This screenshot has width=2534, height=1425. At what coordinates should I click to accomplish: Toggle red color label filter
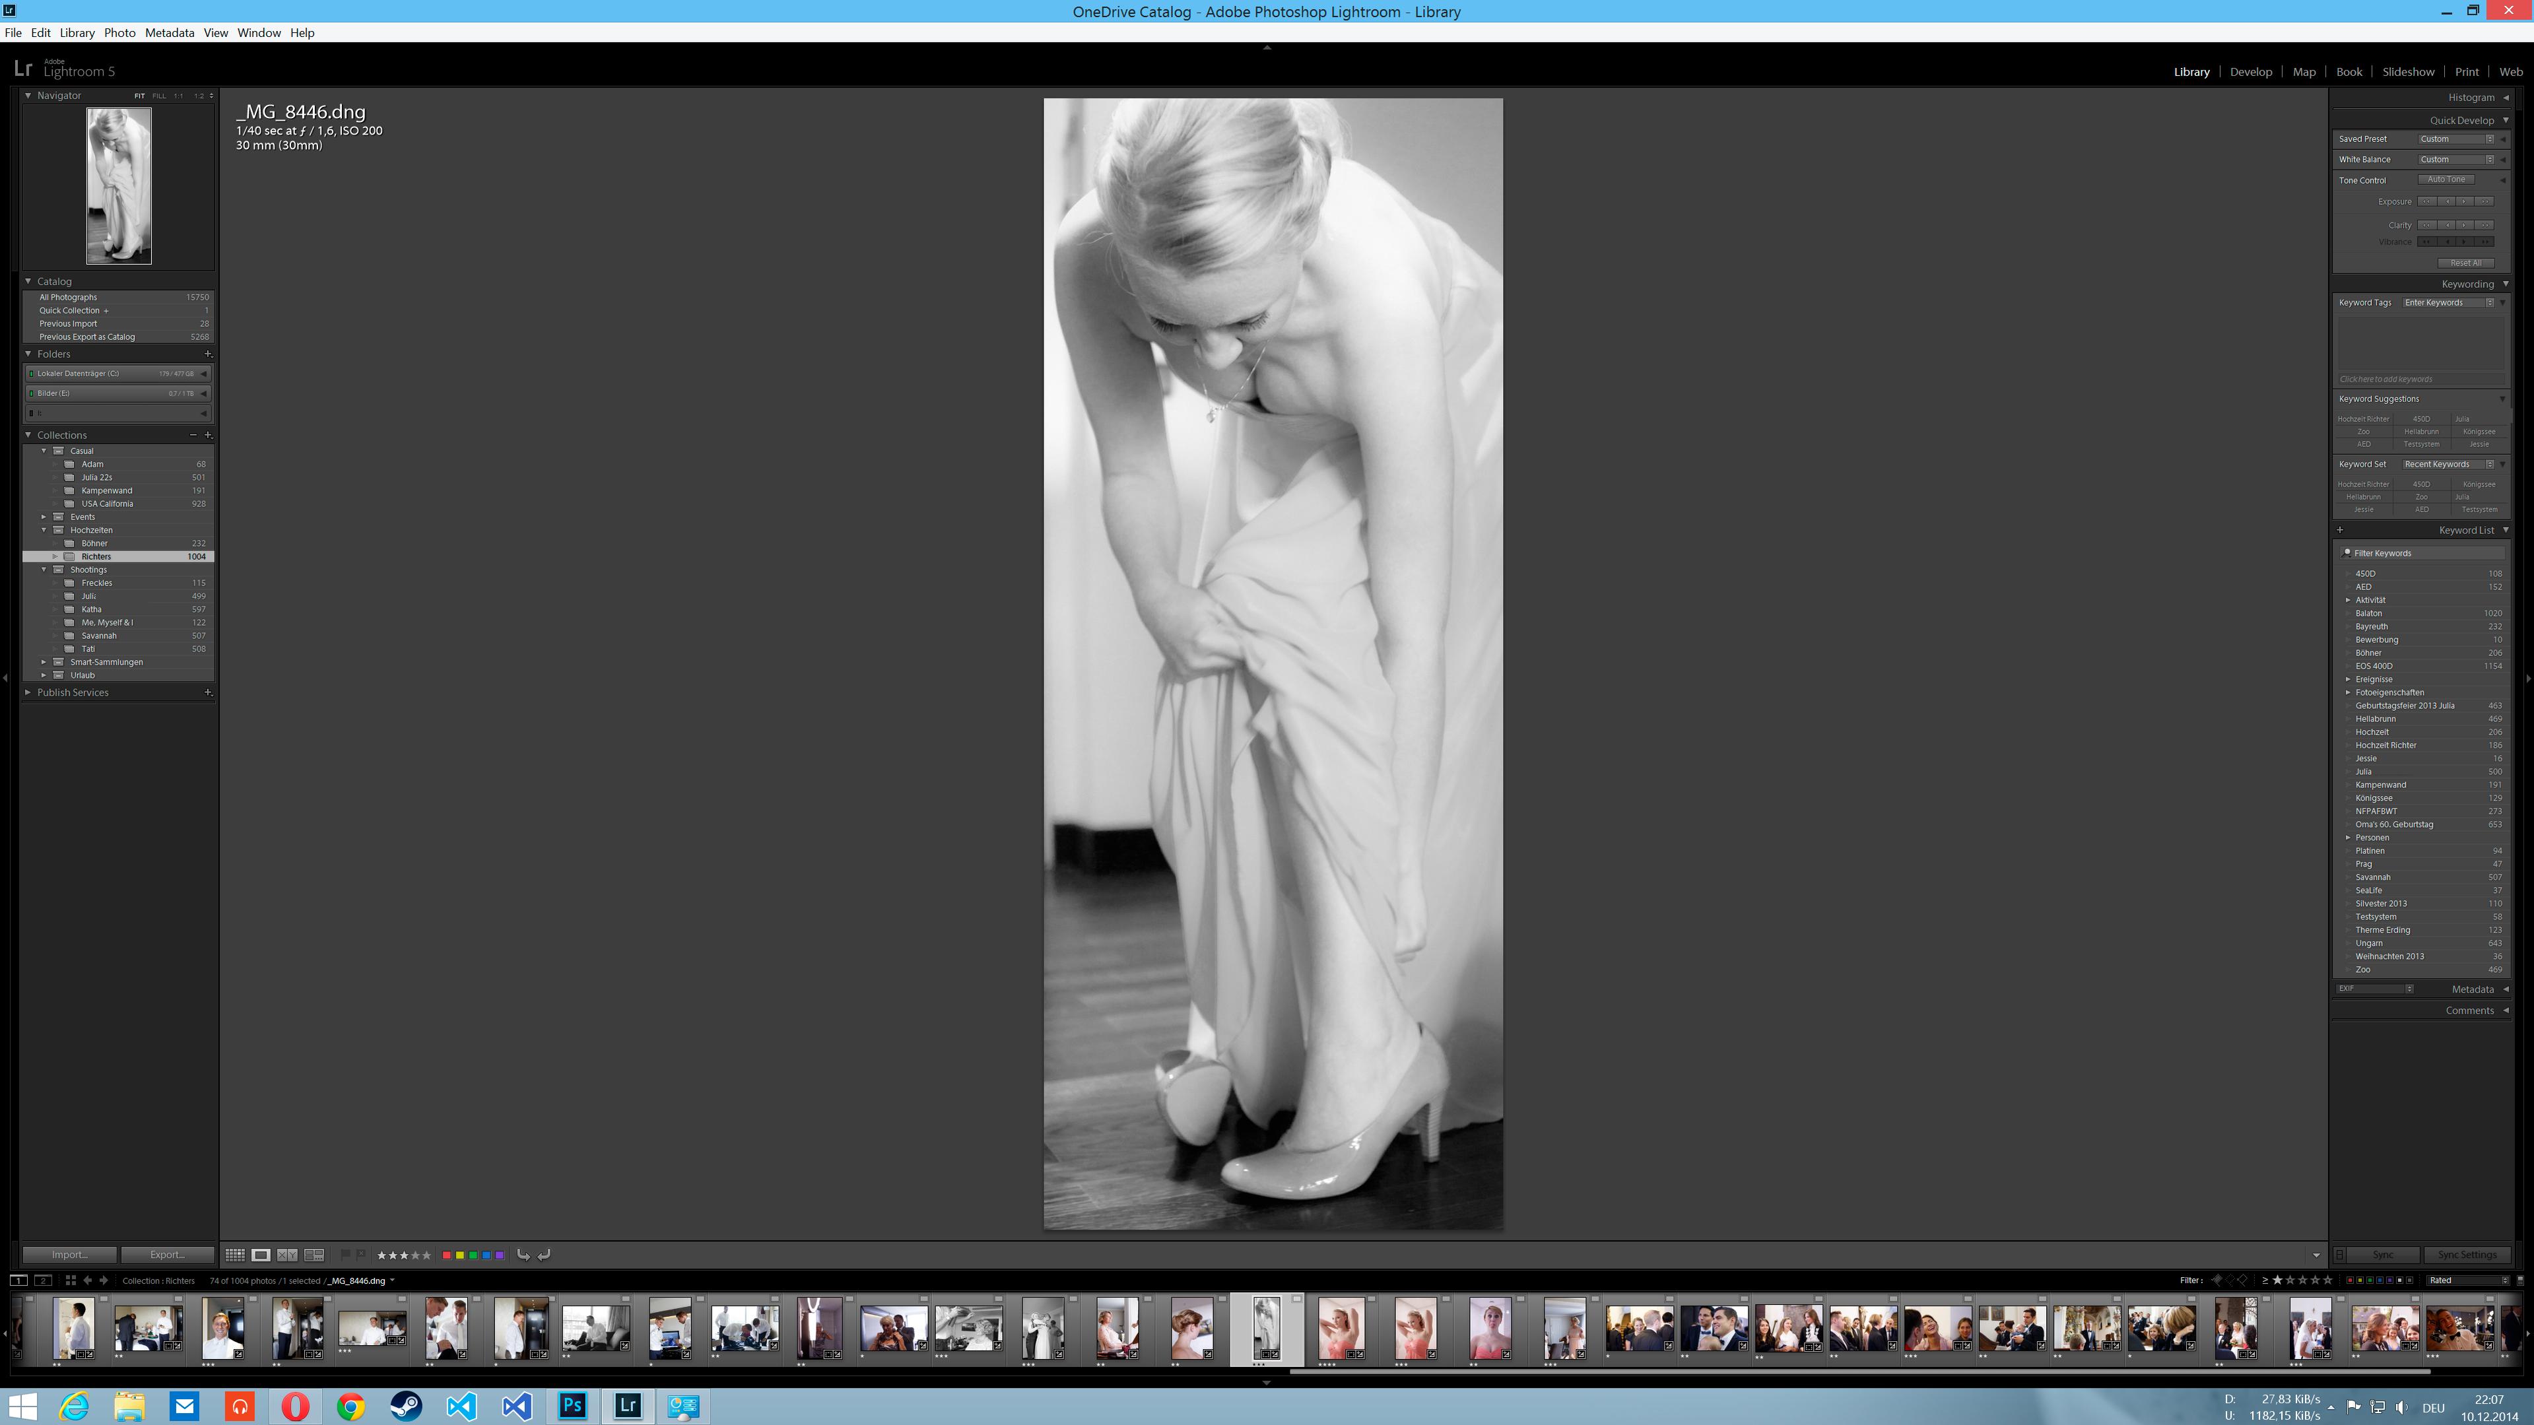(x=2349, y=1280)
